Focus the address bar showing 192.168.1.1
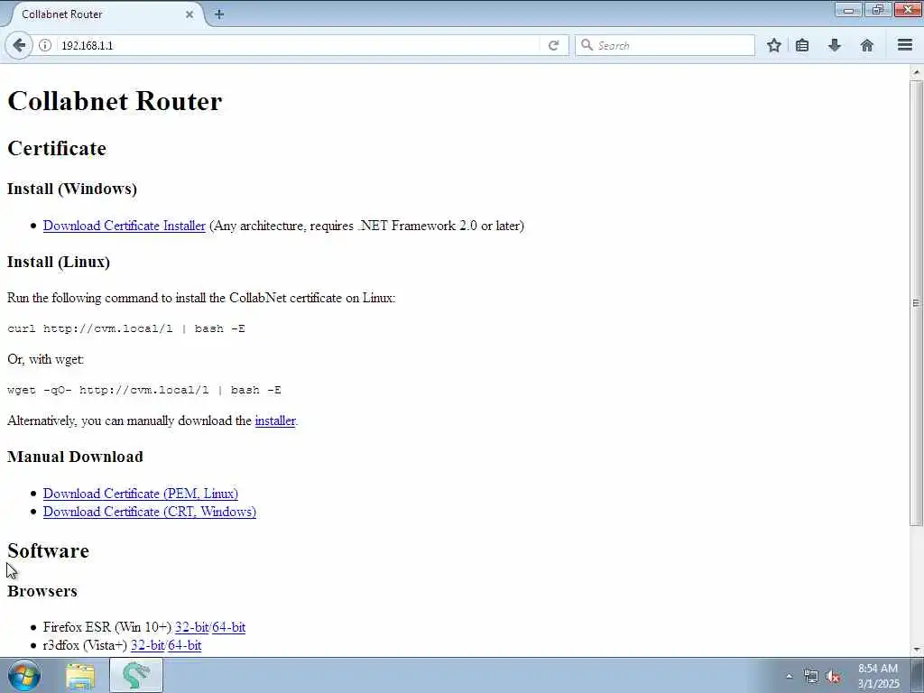924x693 pixels. pyautogui.click(x=300, y=45)
